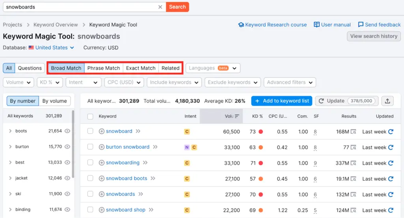
Task: Open the United States database dropdown
Action: (x=54, y=48)
